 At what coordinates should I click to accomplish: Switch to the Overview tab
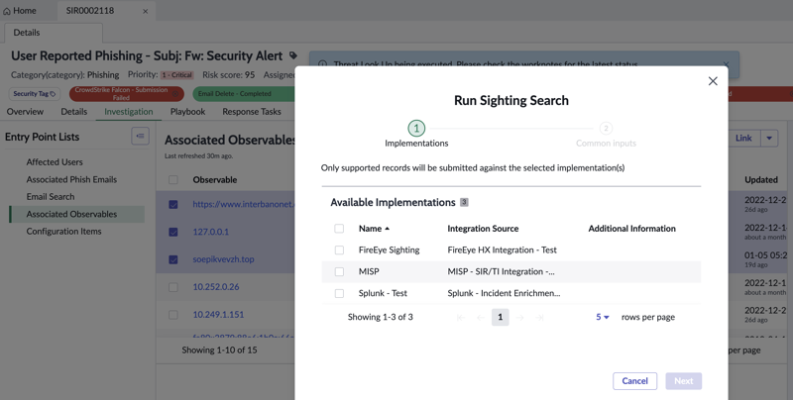click(25, 112)
